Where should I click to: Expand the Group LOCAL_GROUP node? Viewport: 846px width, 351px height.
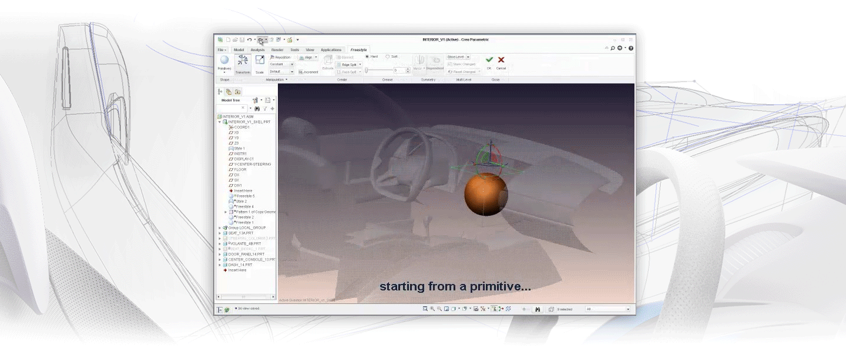point(220,228)
